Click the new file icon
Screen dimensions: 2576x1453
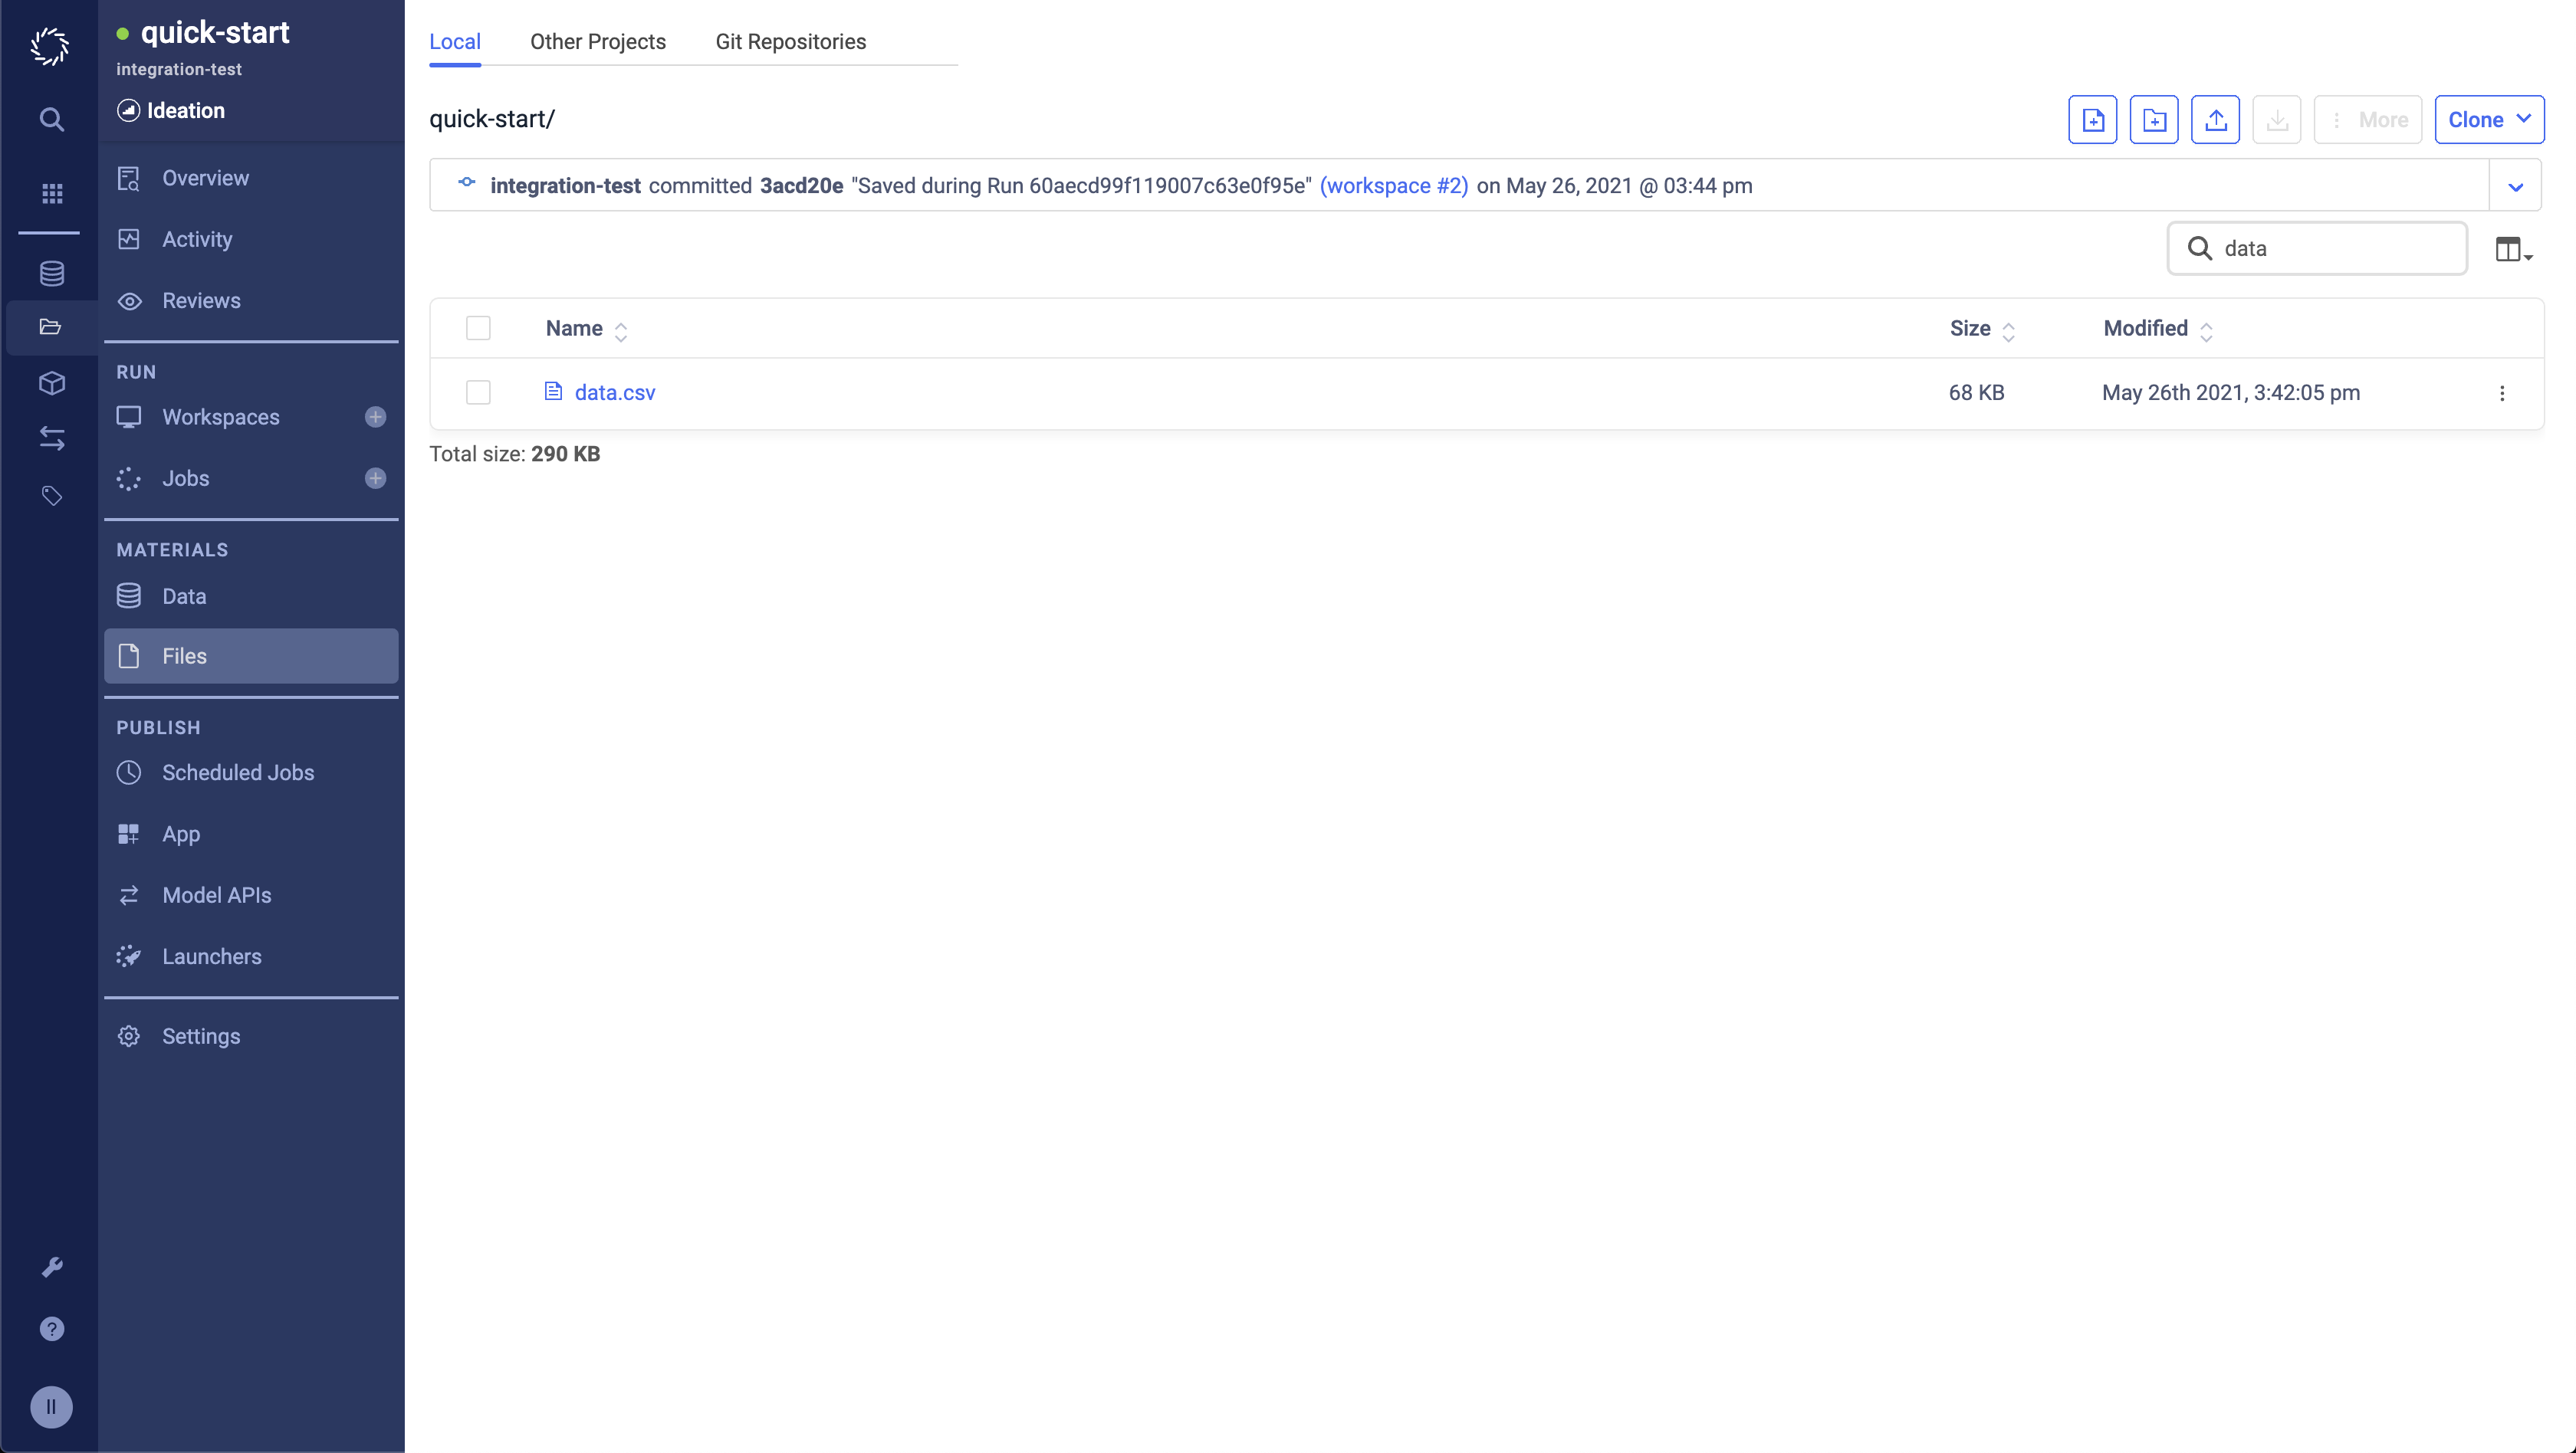point(2093,119)
